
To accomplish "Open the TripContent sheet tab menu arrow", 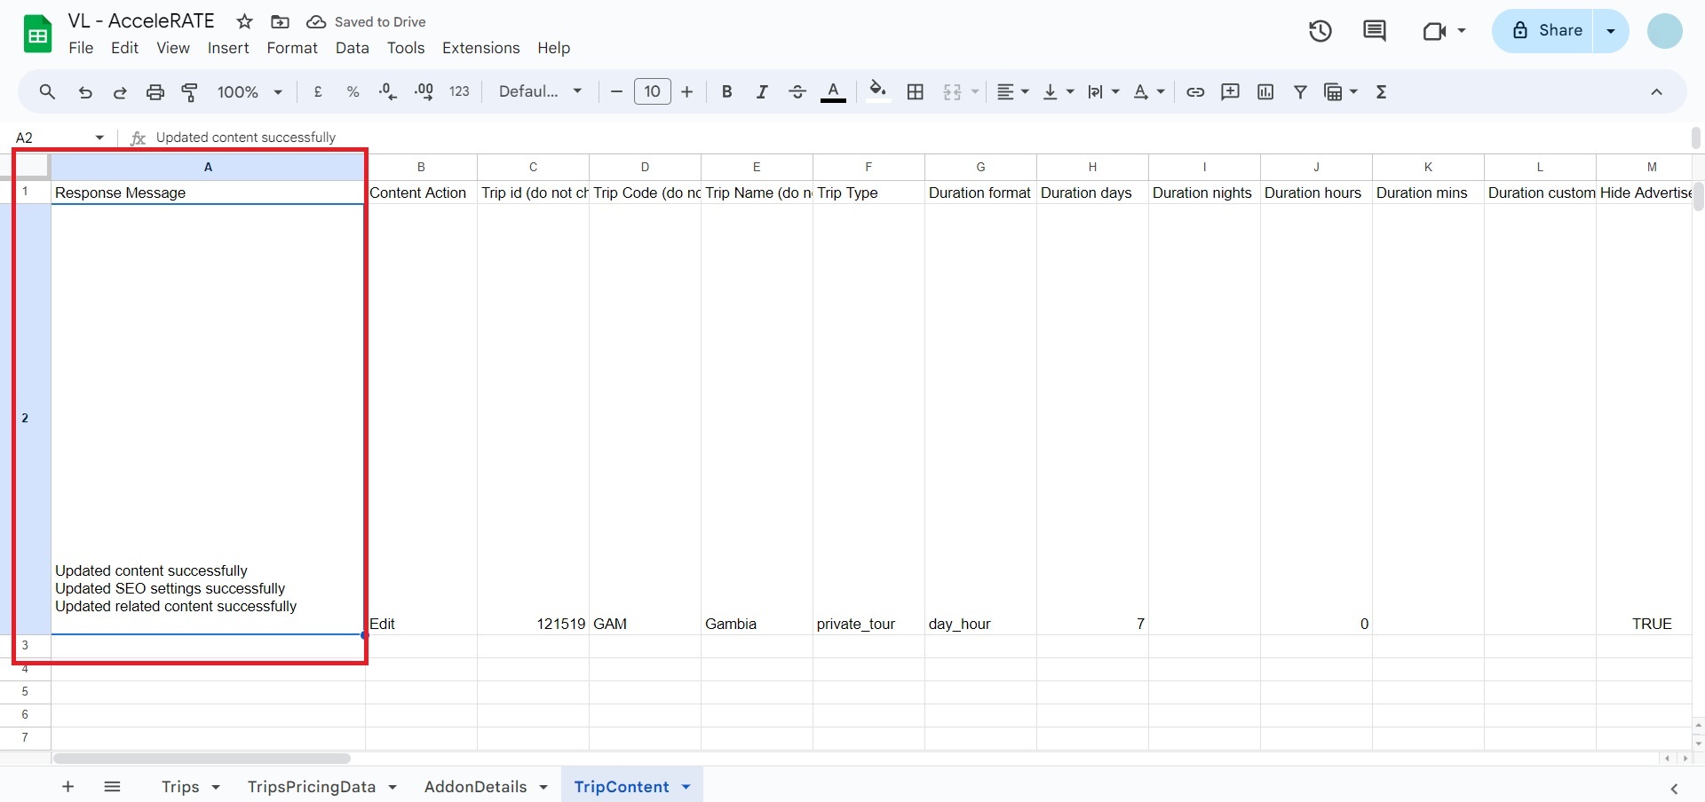I will [686, 787].
